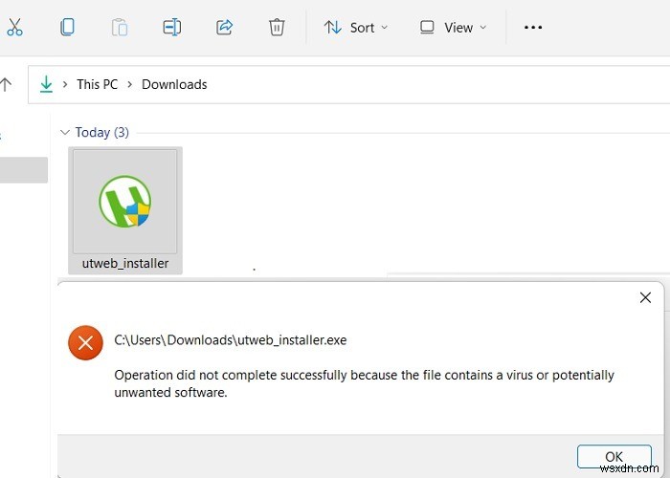
Task: Open the Sort dropdown menu
Action: pyautogui.click(x=356, y=28)
